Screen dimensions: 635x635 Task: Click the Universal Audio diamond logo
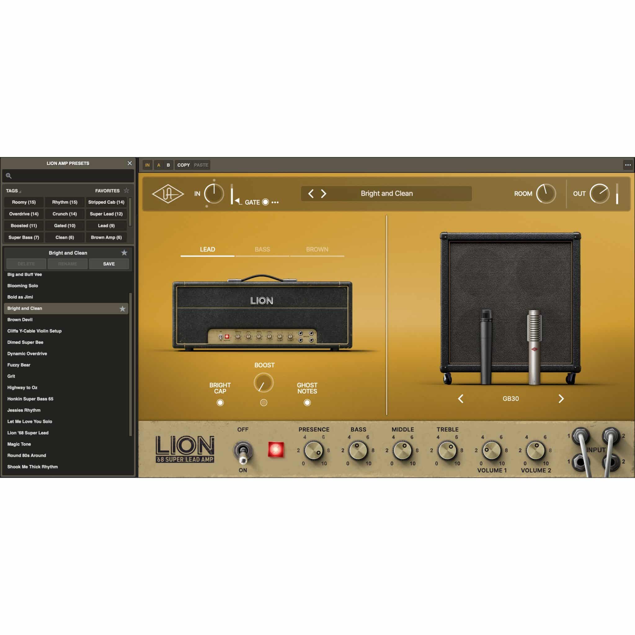point(168,194)
